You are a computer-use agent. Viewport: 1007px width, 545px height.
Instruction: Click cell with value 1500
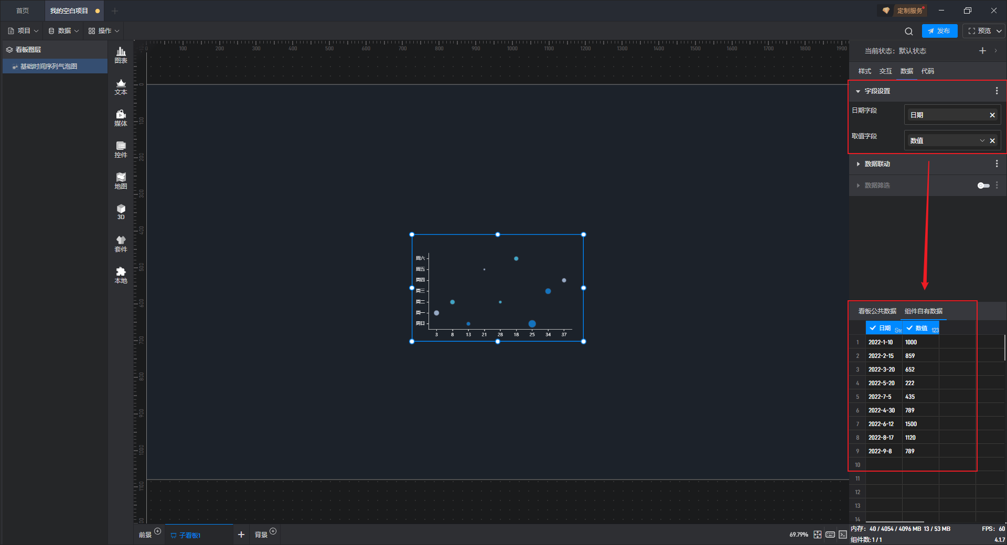coord(920,424)
